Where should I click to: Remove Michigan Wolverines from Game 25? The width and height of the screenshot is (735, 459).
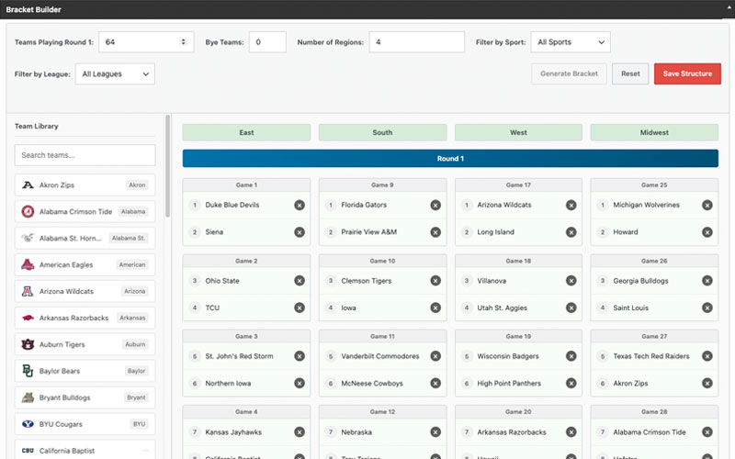[x=707, y=205]
